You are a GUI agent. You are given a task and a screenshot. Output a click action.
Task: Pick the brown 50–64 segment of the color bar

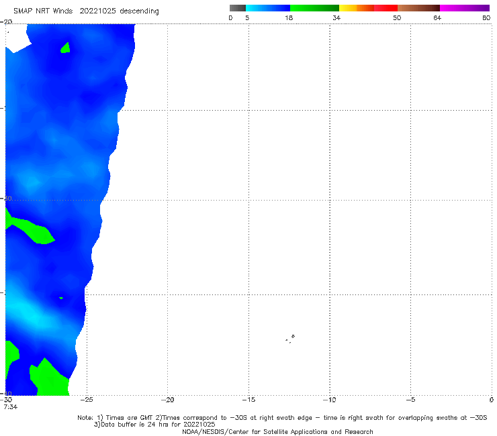418,8
